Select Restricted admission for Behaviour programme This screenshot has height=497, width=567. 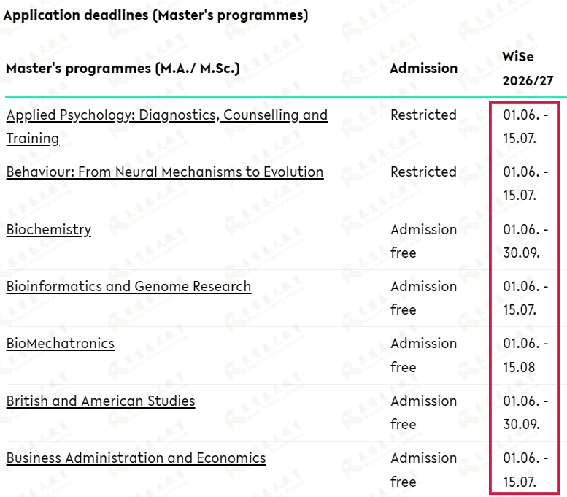[423, 172]
